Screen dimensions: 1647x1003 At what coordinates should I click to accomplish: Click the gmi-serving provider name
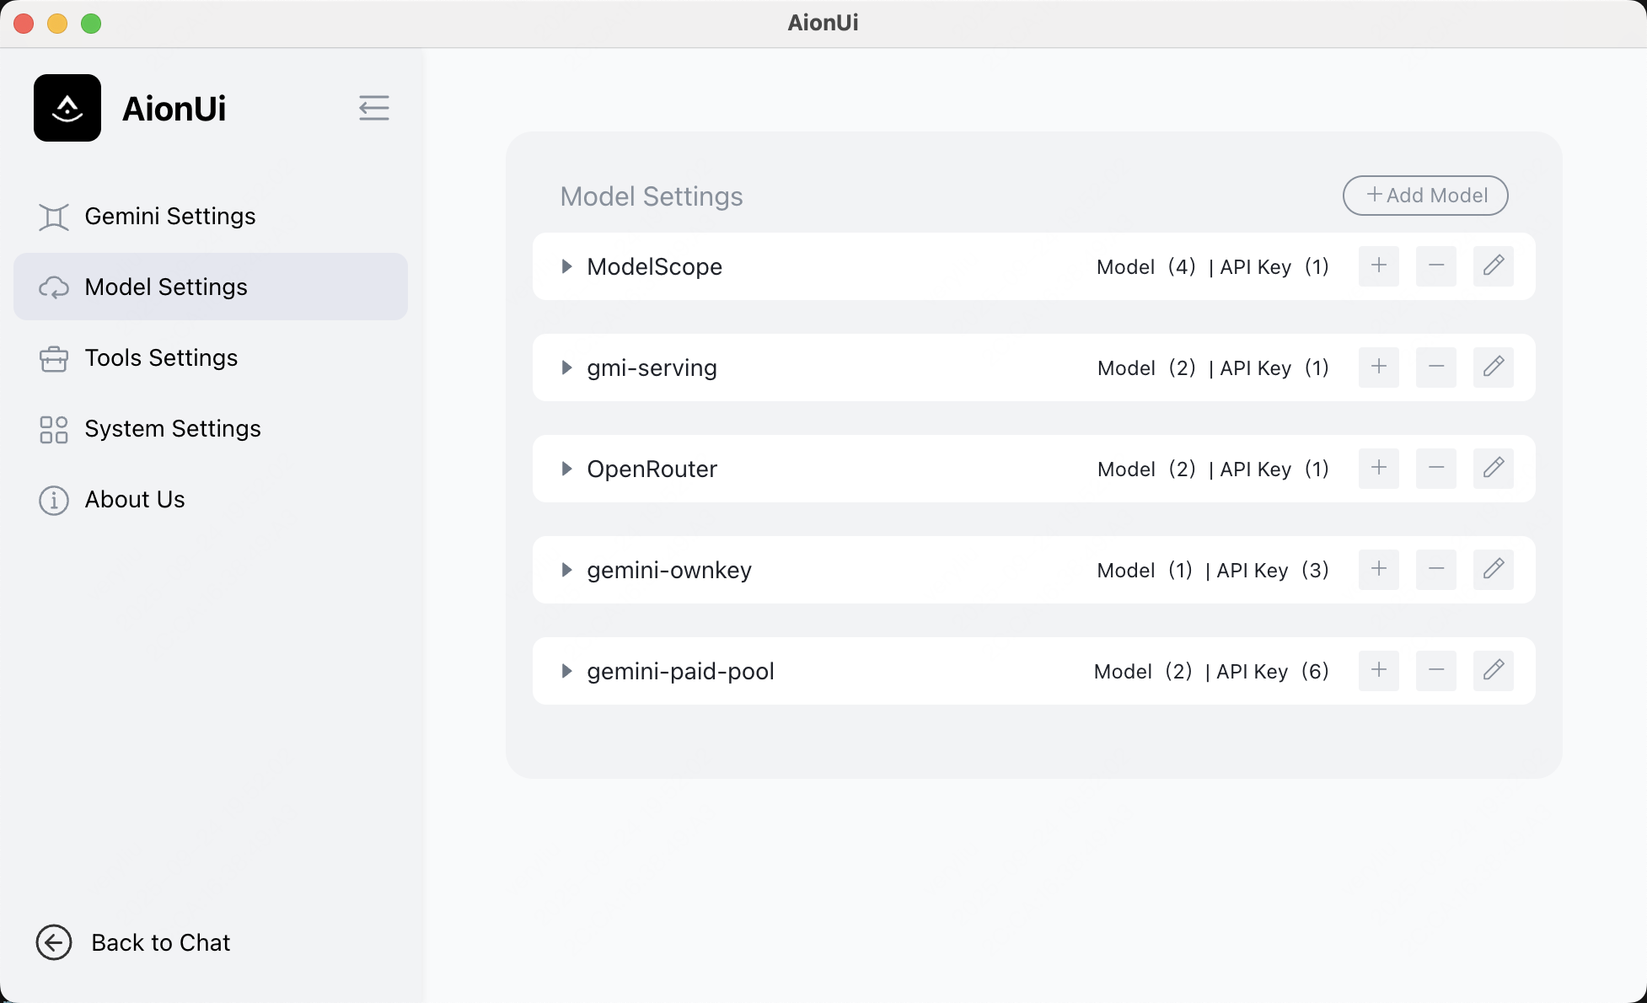pyautogui.click(x=652, y=368)
